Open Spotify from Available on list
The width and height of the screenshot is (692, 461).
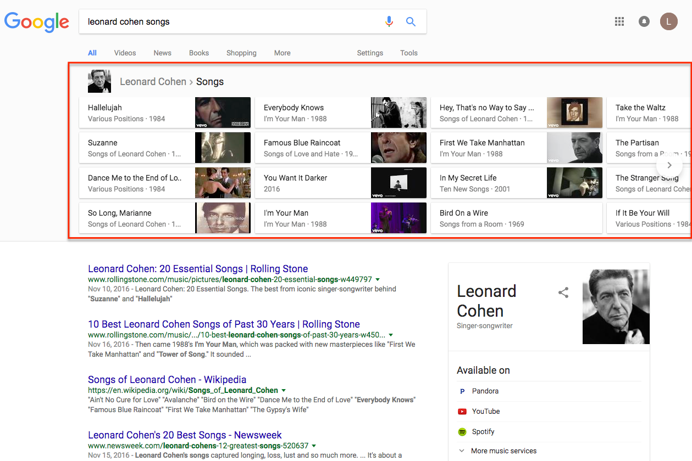click(483, 432)
